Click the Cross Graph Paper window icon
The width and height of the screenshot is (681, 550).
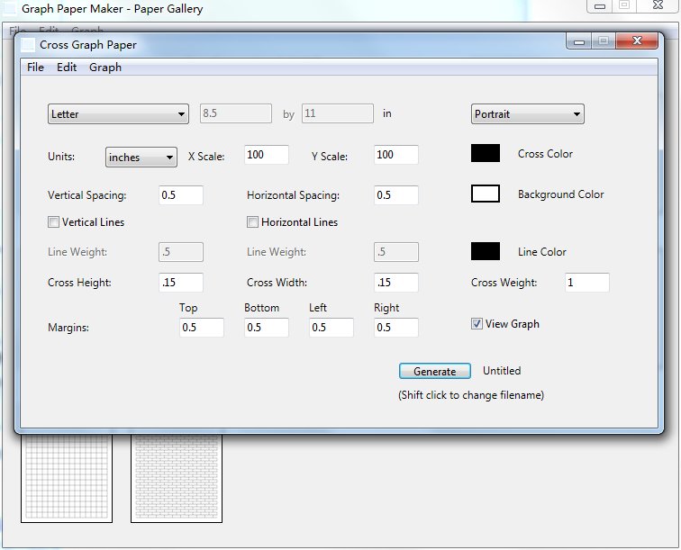click(28, 45)
